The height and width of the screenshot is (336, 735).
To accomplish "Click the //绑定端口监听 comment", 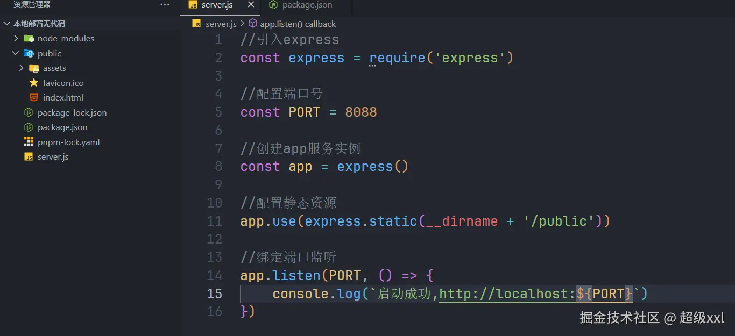I will pyautogui.click(x=288, y=257).
